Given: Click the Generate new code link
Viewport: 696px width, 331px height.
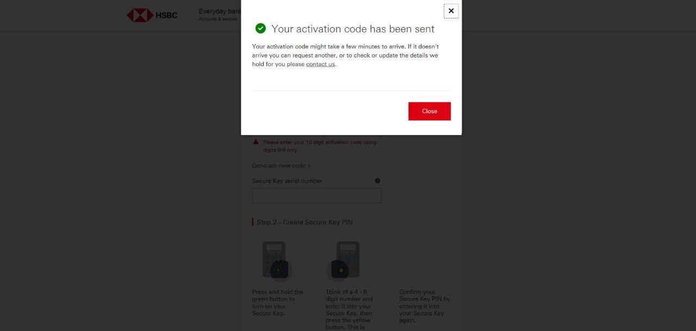Looking at the screenshot, I should (279, 165).
